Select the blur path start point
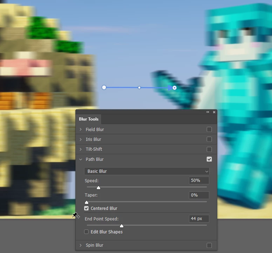The height and width of the screenshot is (253, 272). pos(104,87)
